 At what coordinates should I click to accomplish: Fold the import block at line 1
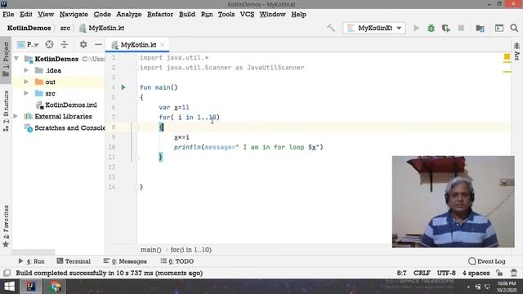pyautogui.click(x=136, y=58)
